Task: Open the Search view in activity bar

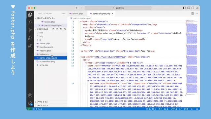Action: coord(30,22)
